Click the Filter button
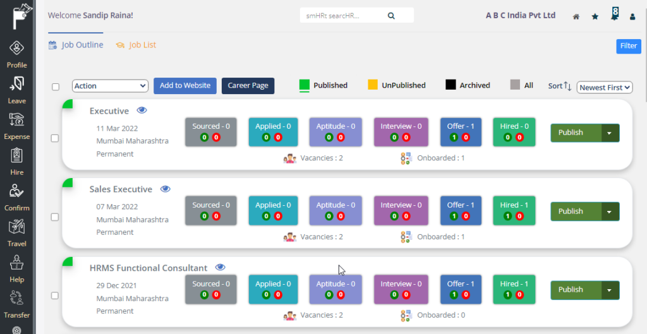 coord(629,46)
